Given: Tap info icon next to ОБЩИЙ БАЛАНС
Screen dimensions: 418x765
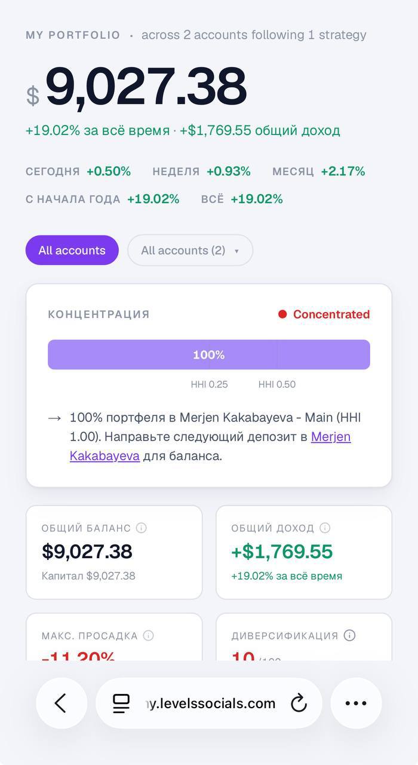Looking at the screenshot, I should [142, 528].
